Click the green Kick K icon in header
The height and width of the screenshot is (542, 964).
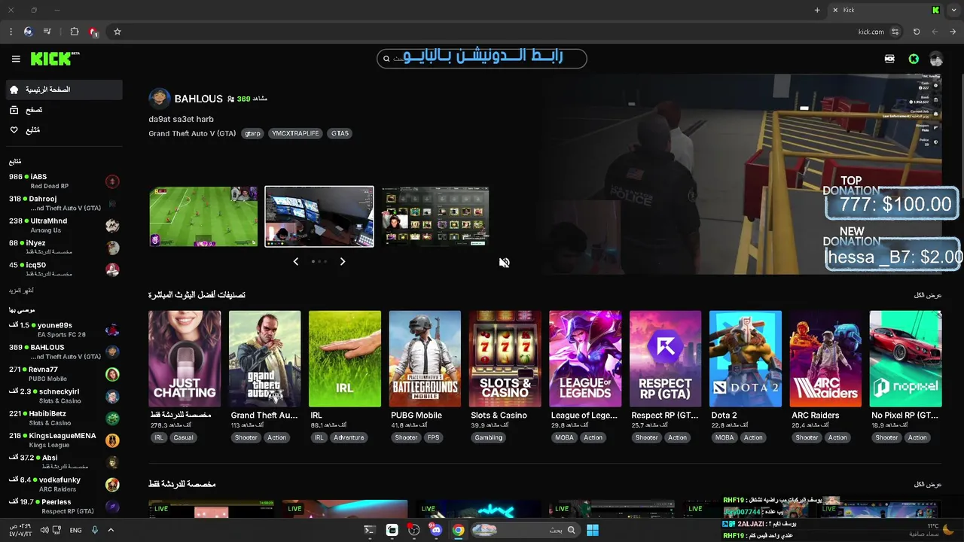[914, 59]
